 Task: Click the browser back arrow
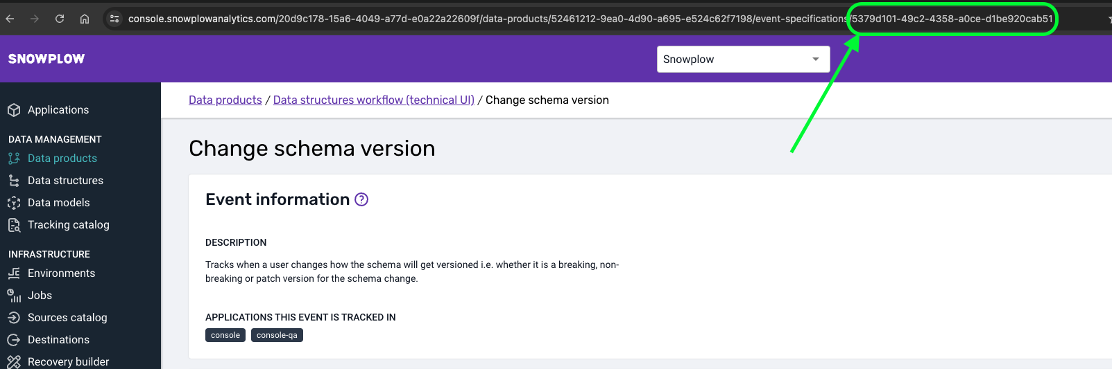(10, 19)
